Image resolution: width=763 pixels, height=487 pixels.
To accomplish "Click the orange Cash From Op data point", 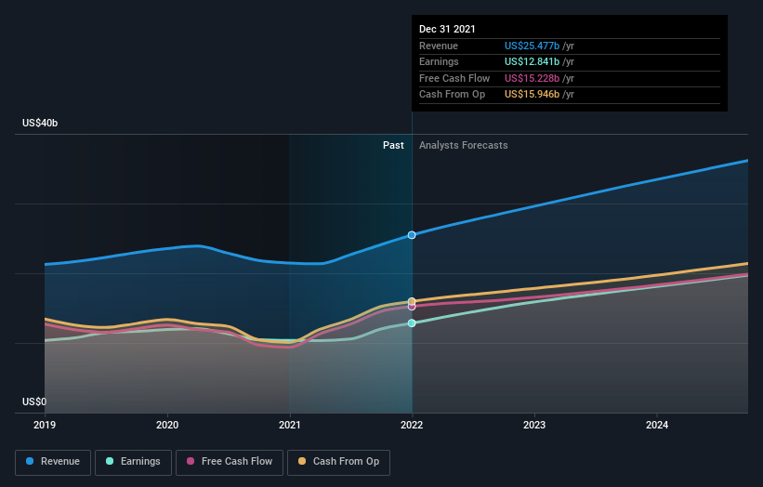I will click(412, 301).
